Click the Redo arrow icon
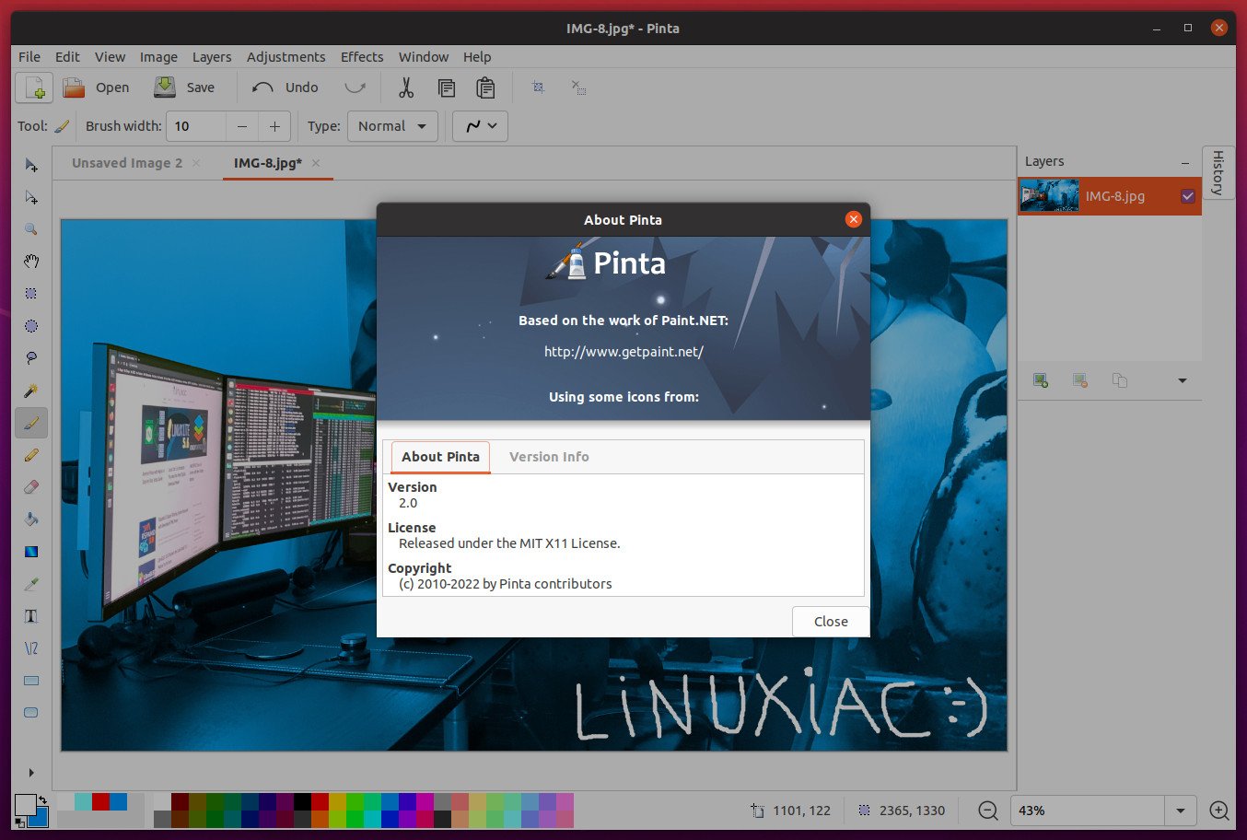The width and height of the screenshot is (1247, 840). pyautogui.click(x=355, y=87)
